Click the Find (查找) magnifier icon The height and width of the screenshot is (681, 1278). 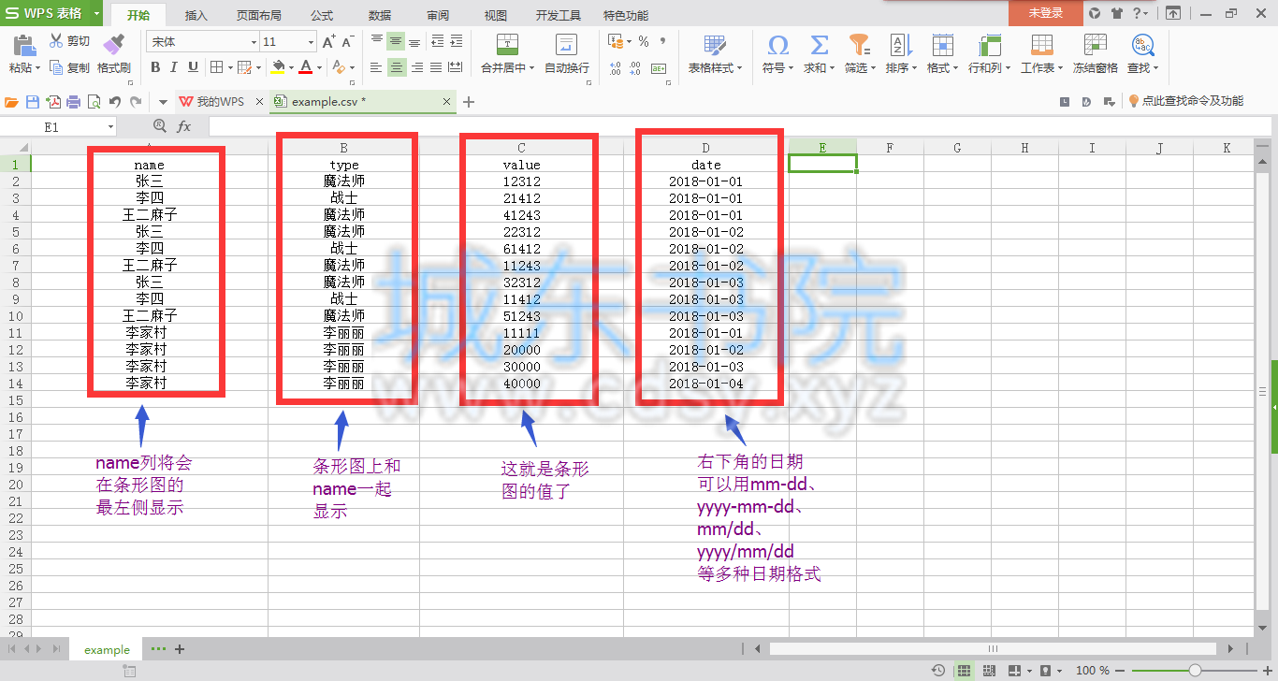pyautogui.click(x=1142, y=45)
